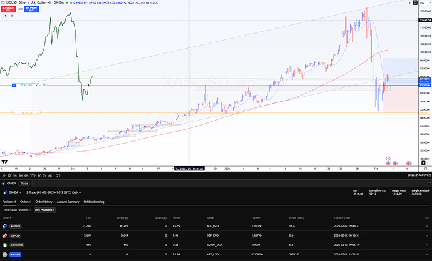Close the orange order label -109.03 CAD
This screenshot has height=261, width=432.
pos(38,112)
